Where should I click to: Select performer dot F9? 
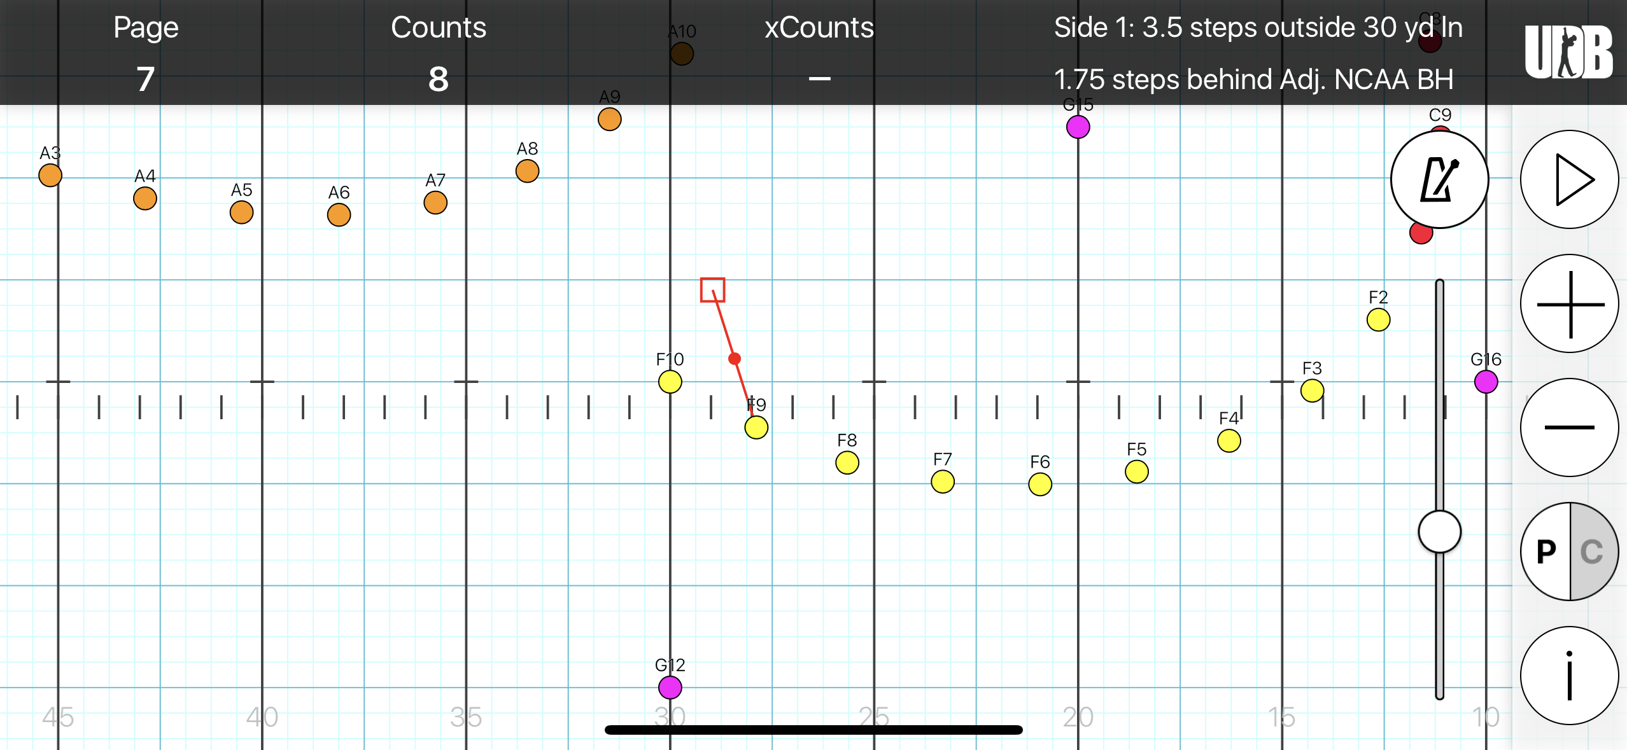(x=756, y=427)
